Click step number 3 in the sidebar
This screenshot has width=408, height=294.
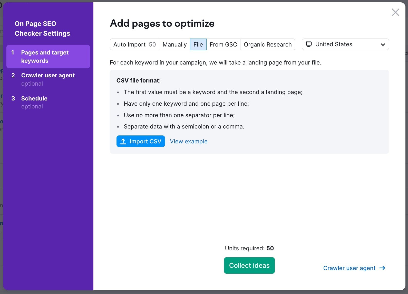13,99
